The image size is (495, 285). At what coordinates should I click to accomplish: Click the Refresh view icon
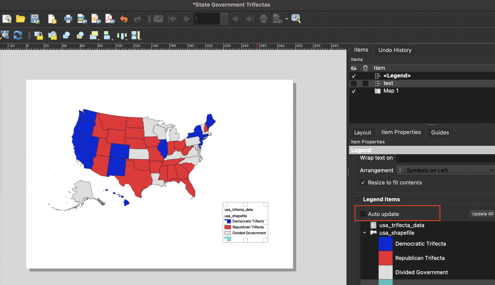tap(18, 35)
